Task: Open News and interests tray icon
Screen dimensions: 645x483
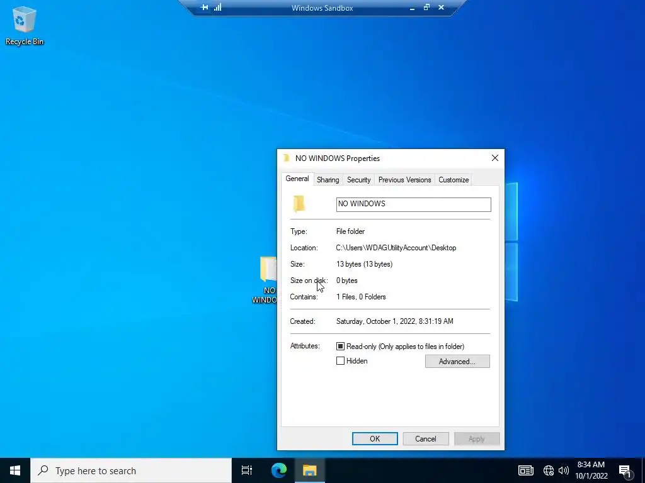Action: pos(526,470)
